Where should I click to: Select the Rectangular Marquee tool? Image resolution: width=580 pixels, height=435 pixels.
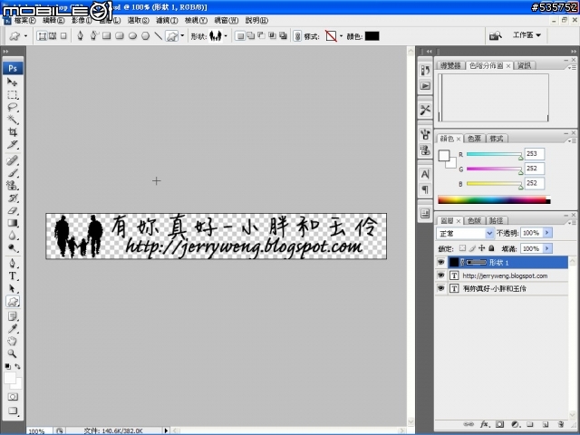pos(12,94)
